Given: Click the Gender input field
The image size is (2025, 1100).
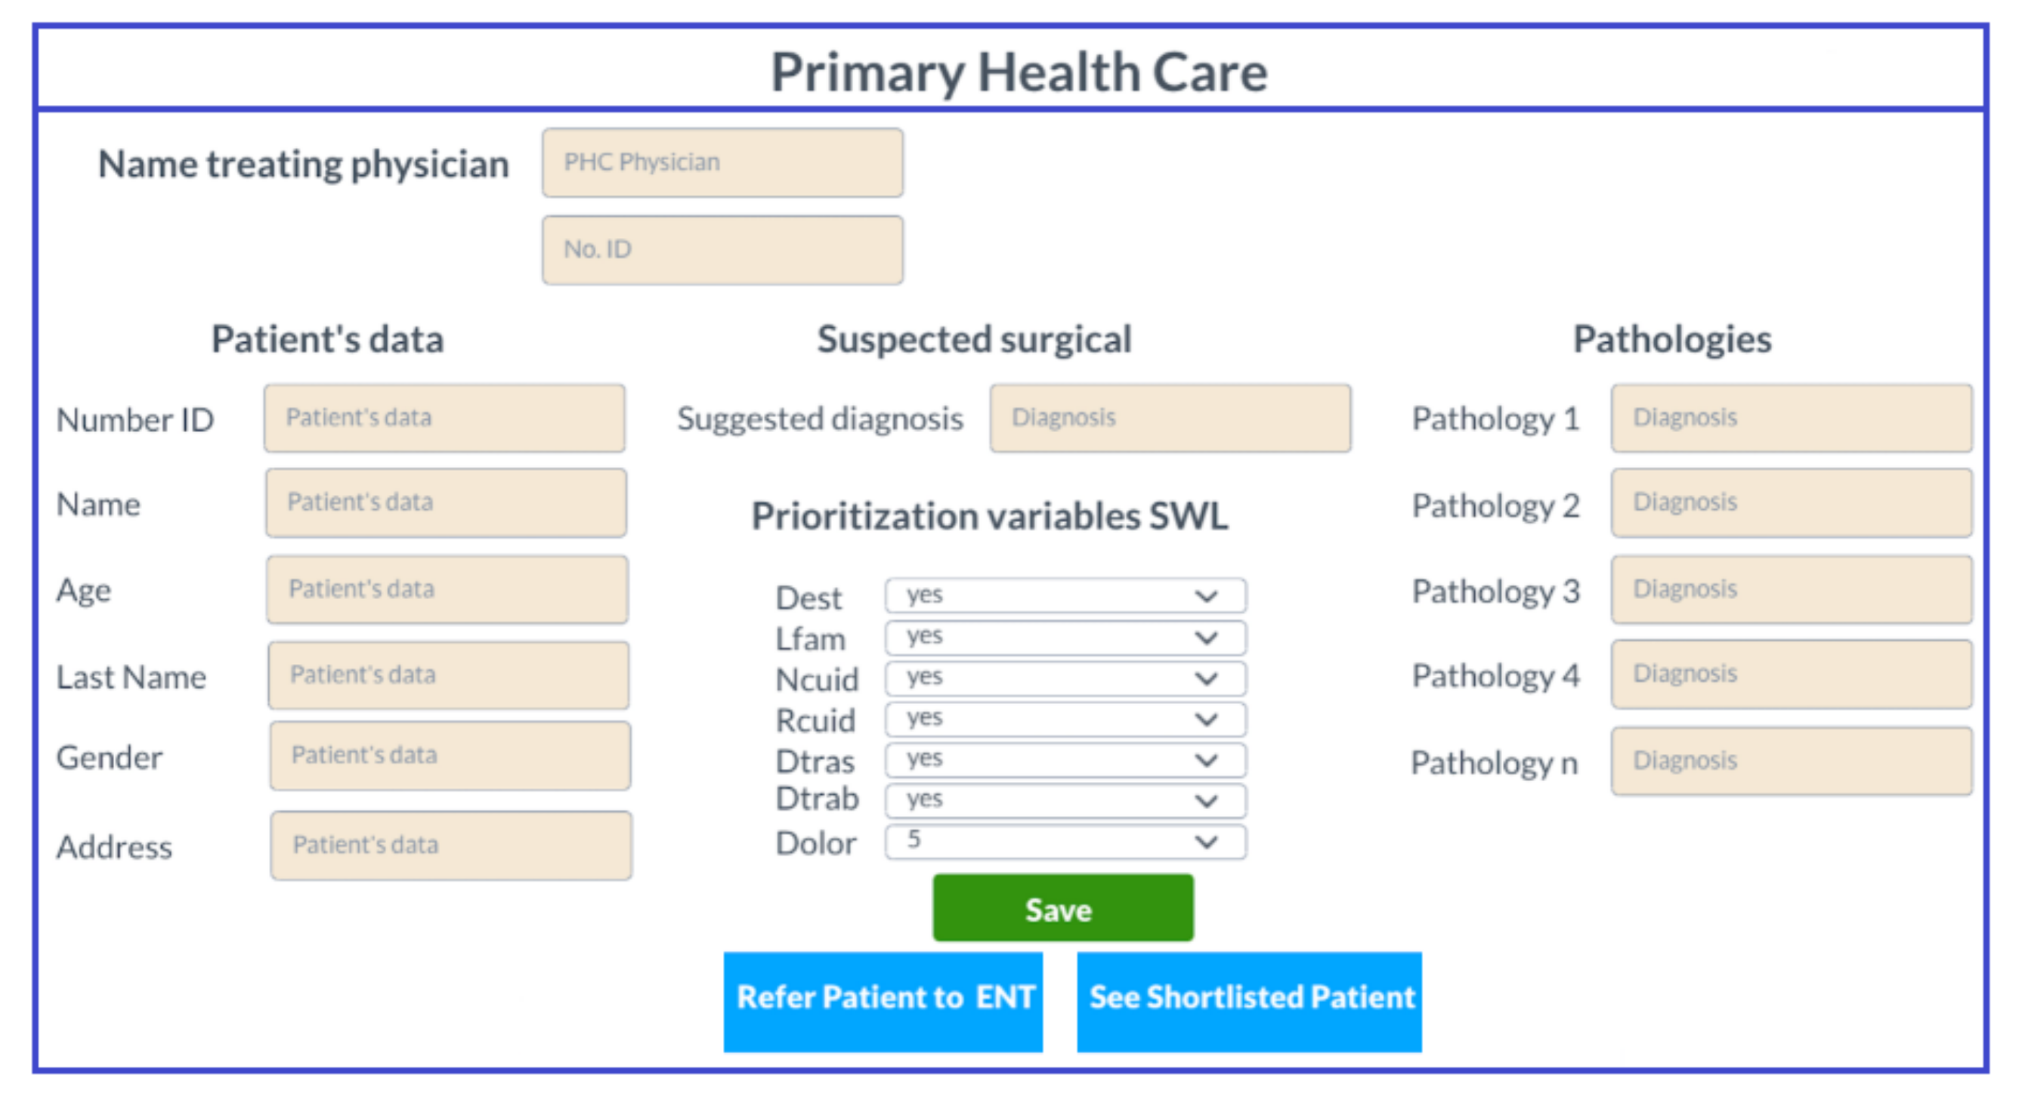Looking at the screenshot, I should tap(450, 755).
